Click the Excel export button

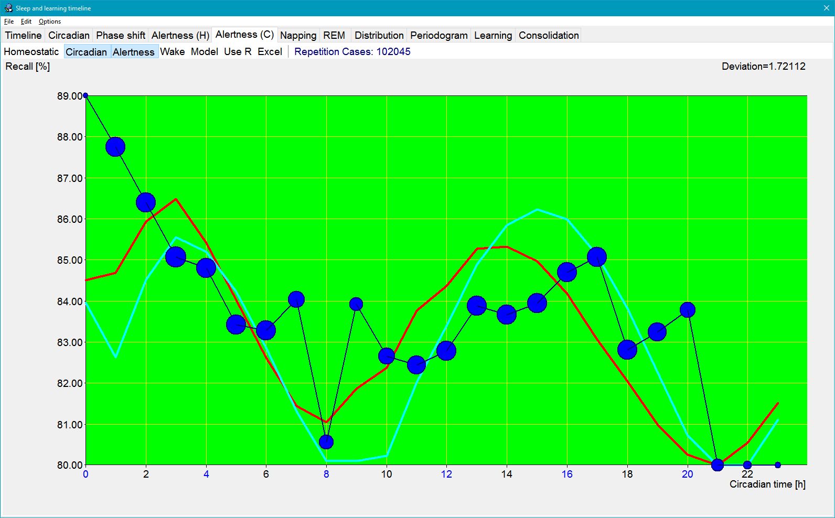coord(270,51)
